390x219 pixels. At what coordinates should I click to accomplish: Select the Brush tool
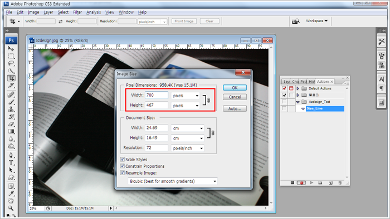(x=11, y=102)
